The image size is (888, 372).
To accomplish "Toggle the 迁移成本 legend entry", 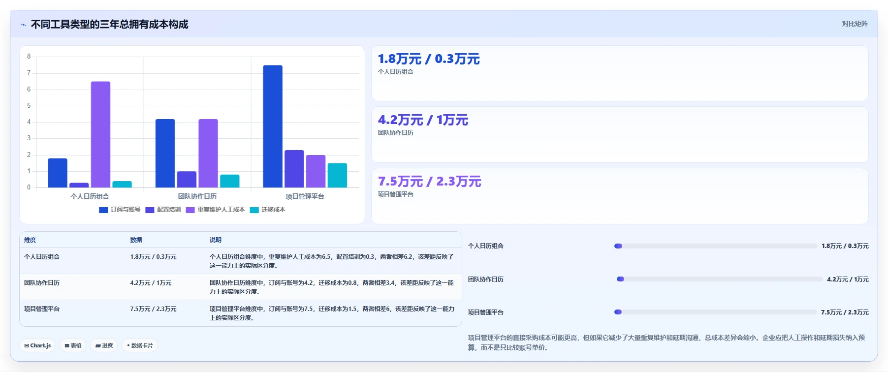I will 268,210.
